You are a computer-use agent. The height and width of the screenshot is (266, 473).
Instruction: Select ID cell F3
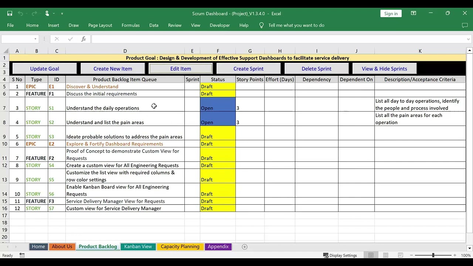(57, 201)
